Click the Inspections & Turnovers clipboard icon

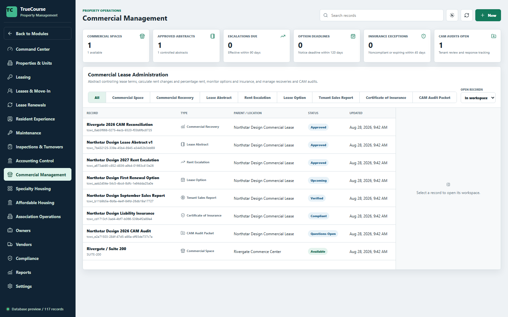[x=10, y=147]
